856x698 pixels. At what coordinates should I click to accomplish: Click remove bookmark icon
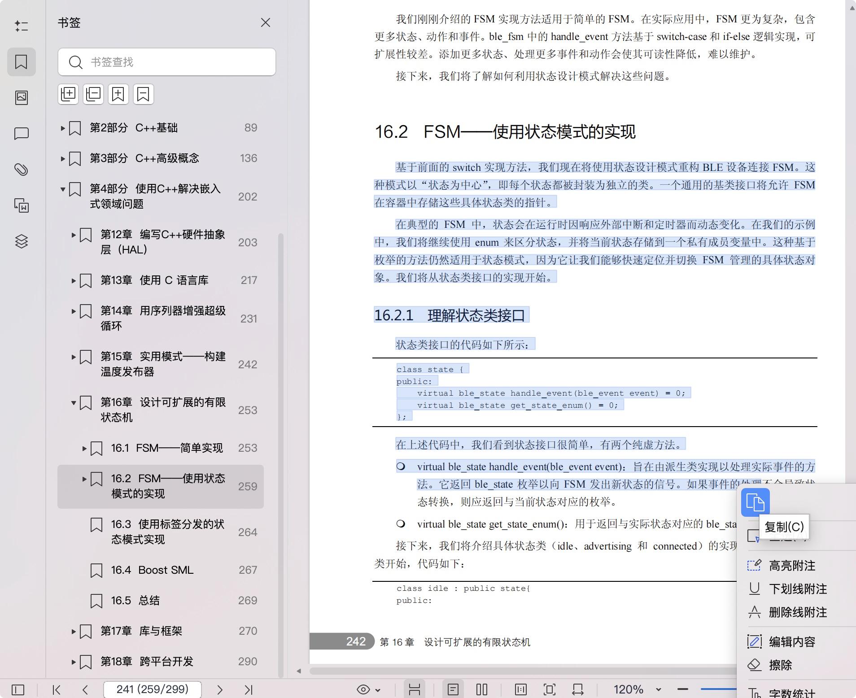click(144, 94)
